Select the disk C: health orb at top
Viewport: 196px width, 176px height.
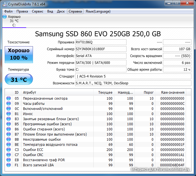pos(5,17)
